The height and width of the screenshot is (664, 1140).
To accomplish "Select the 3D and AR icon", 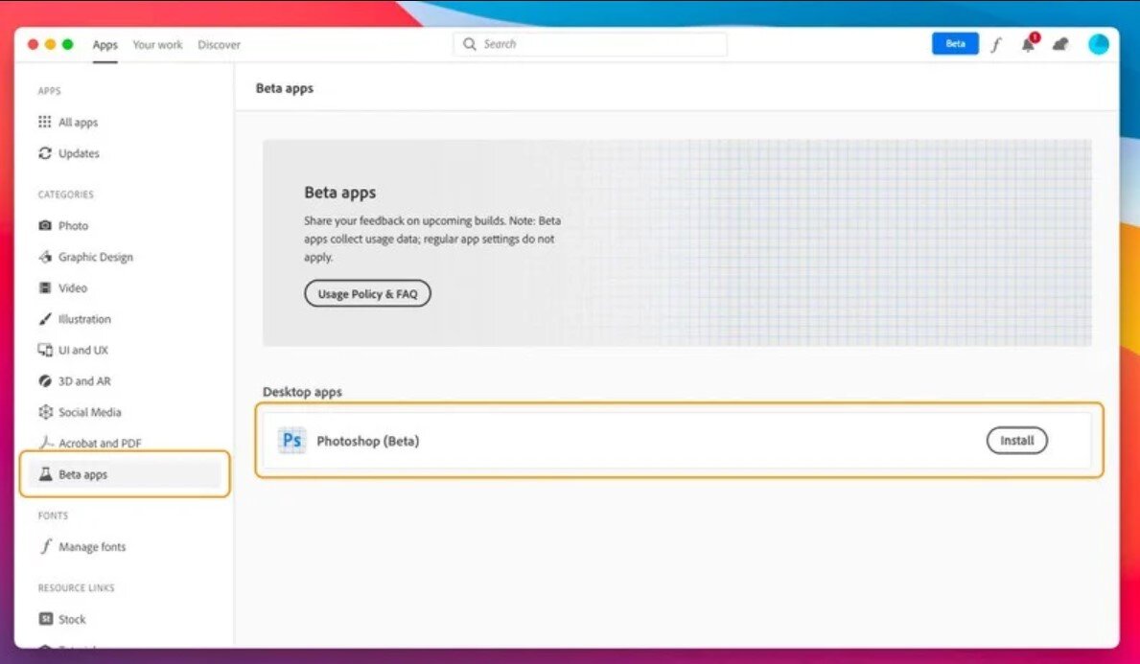I will point(45,380).
